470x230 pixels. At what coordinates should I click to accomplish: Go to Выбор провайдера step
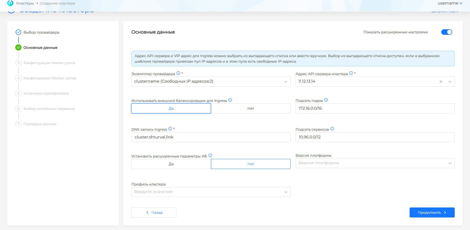pyautogui.click(x=41, y=32)
